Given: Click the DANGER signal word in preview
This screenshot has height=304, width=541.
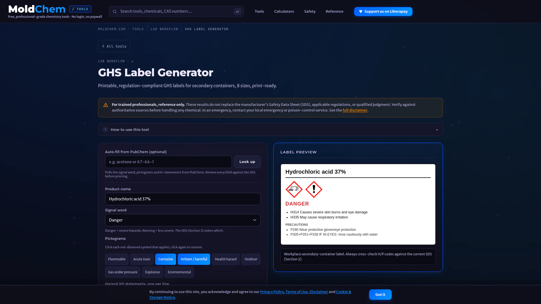Looking at the screenshot, I should (x=297, y=204).
